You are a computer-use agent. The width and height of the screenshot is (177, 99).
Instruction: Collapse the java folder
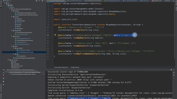coord(8,7)
